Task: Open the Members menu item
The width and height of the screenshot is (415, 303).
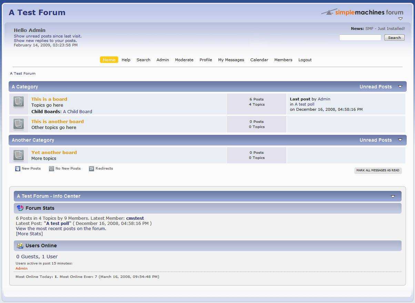Action: (x=283, y=60)
